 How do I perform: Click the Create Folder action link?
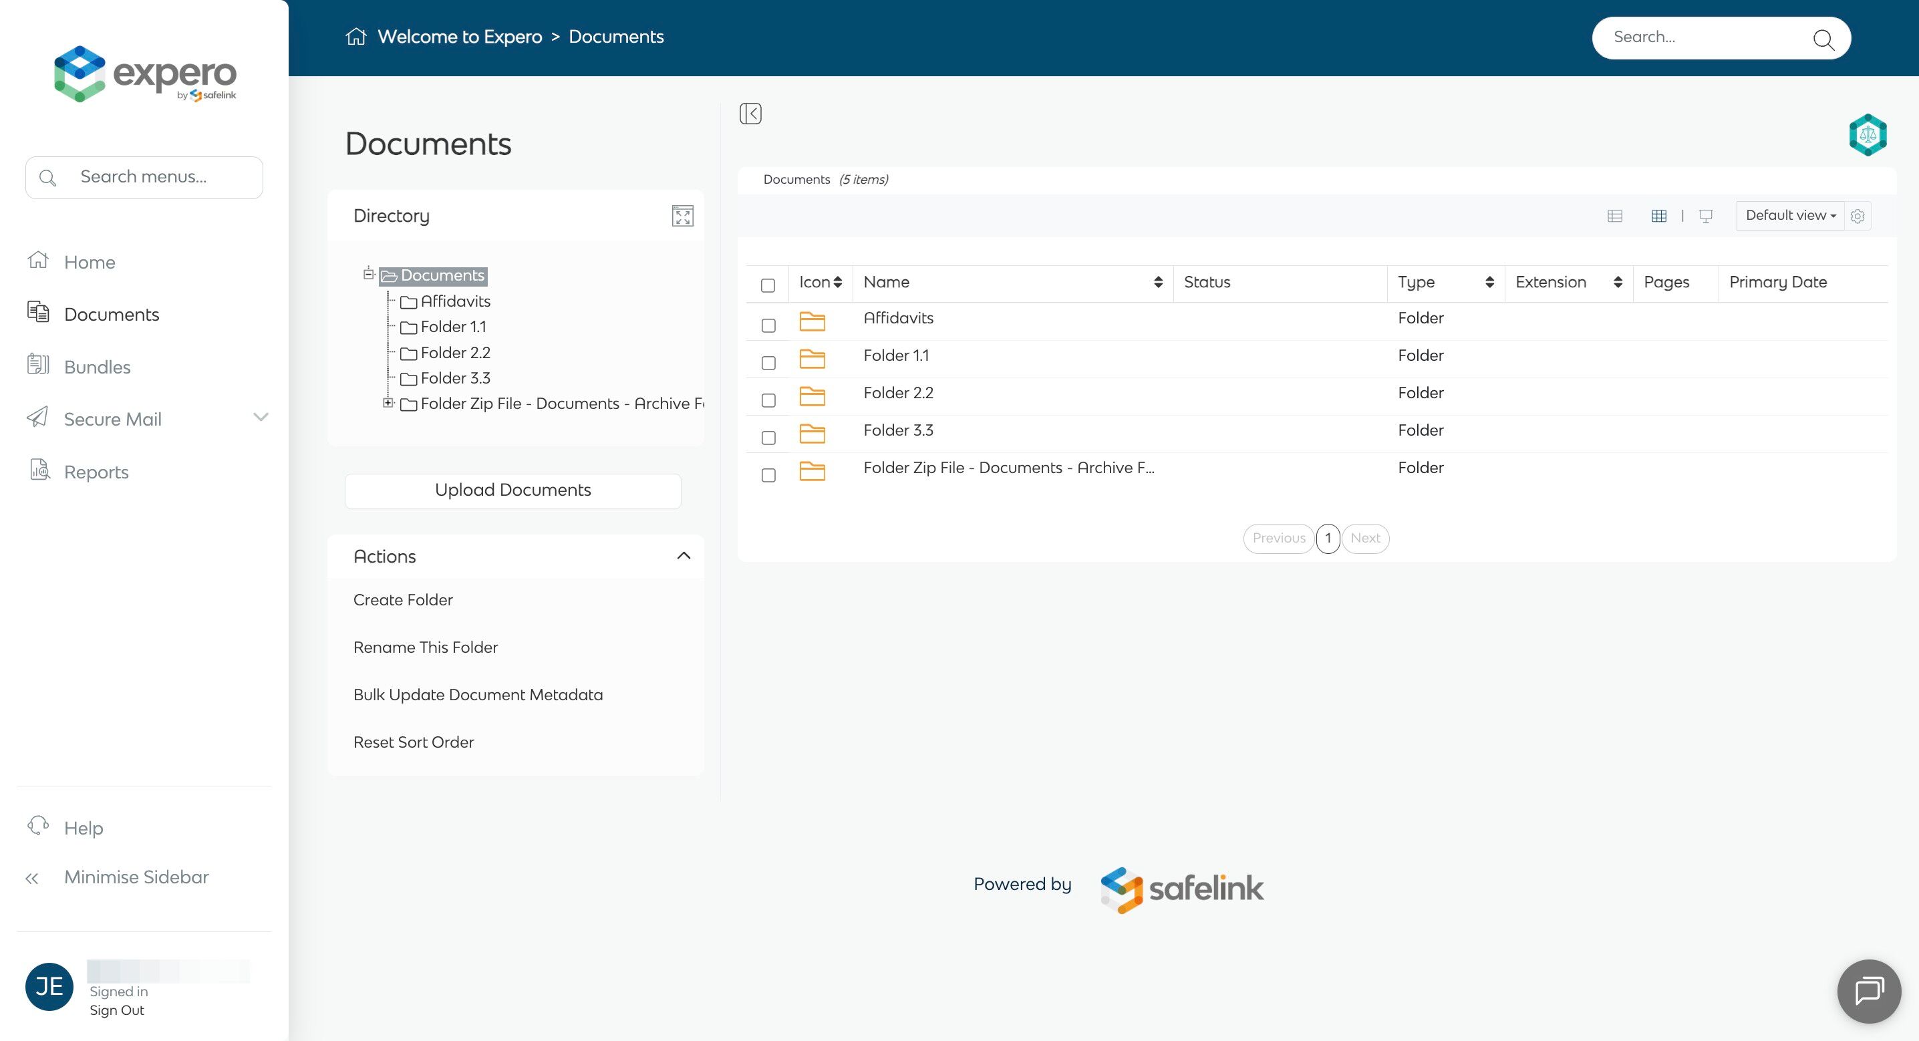tap(403, 600)
